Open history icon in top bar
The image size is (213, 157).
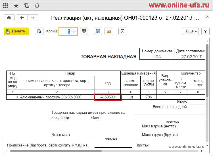click(26, 5)
